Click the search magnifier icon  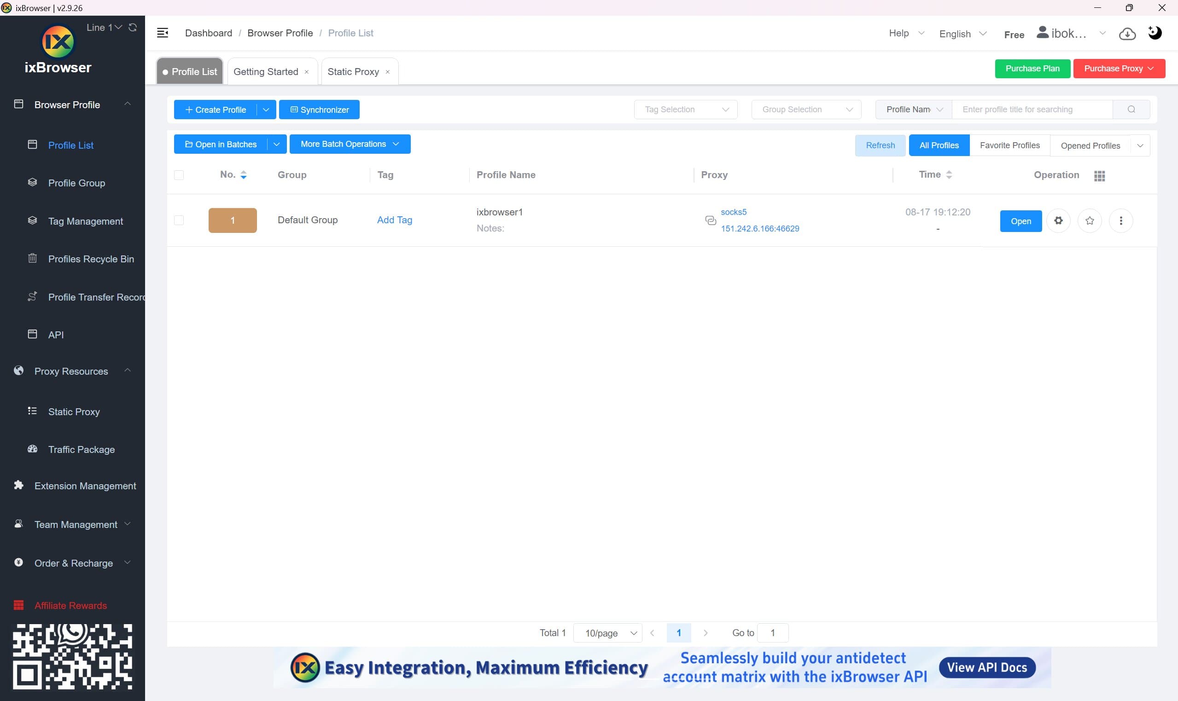(x=1131, y=109)
